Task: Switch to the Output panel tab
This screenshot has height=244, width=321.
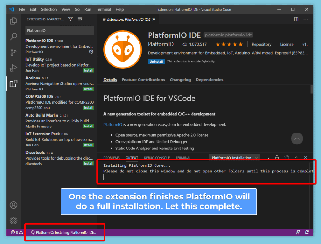Action: [132, 158]
